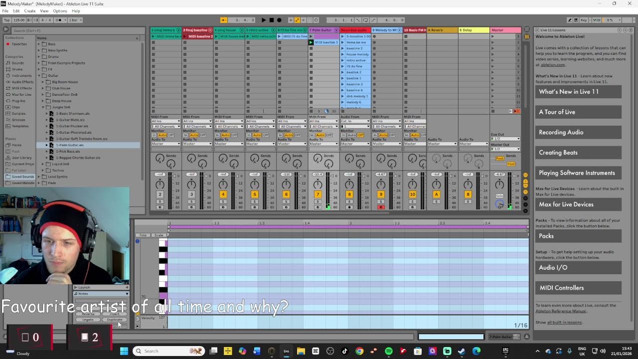Set track 8 monitor to Off
This screenshot has width=638, height=359.
(360, 135)
